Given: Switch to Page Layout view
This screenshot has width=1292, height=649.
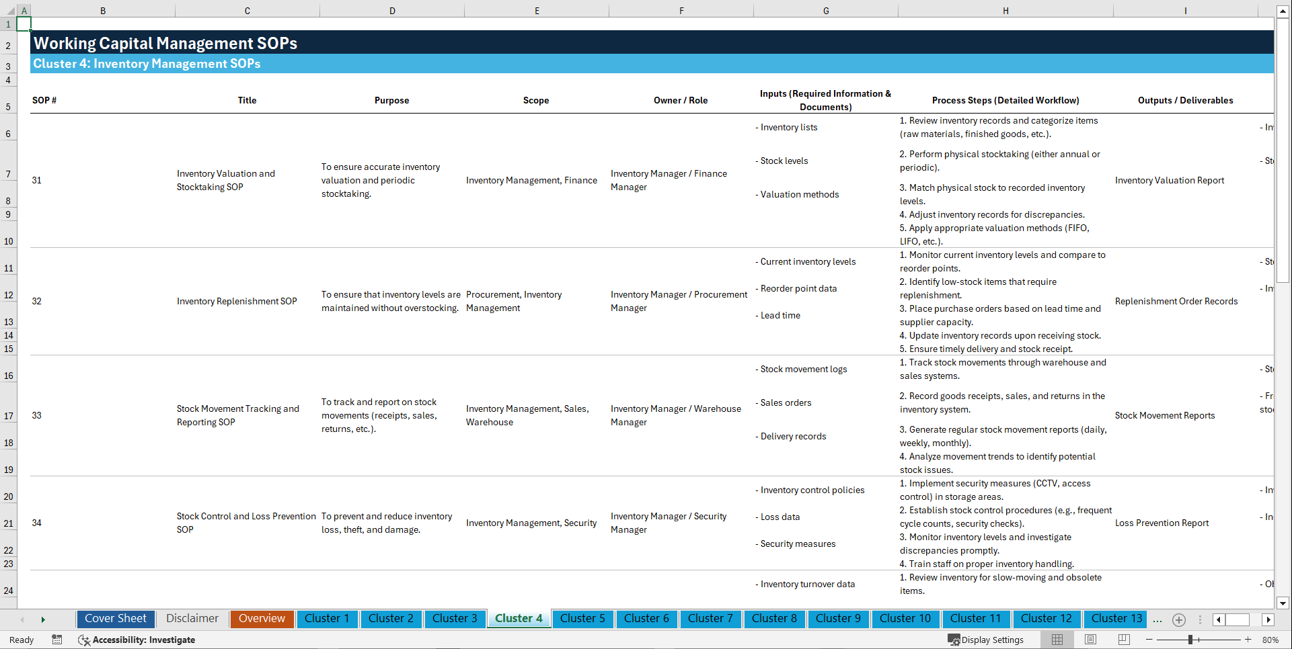Looking at the screenshot, I should coord(1090,640).
